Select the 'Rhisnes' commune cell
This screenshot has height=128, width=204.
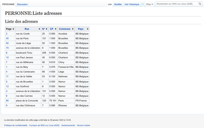coord(66,106)
